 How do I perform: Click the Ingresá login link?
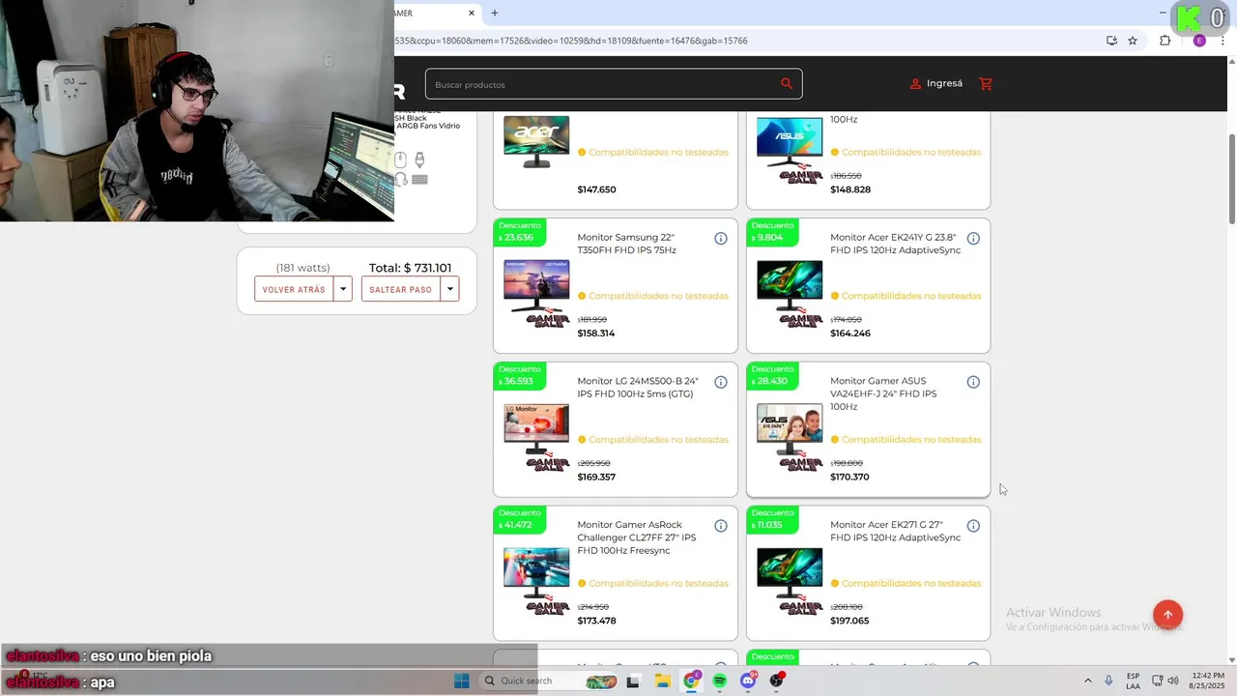[944, 84]
